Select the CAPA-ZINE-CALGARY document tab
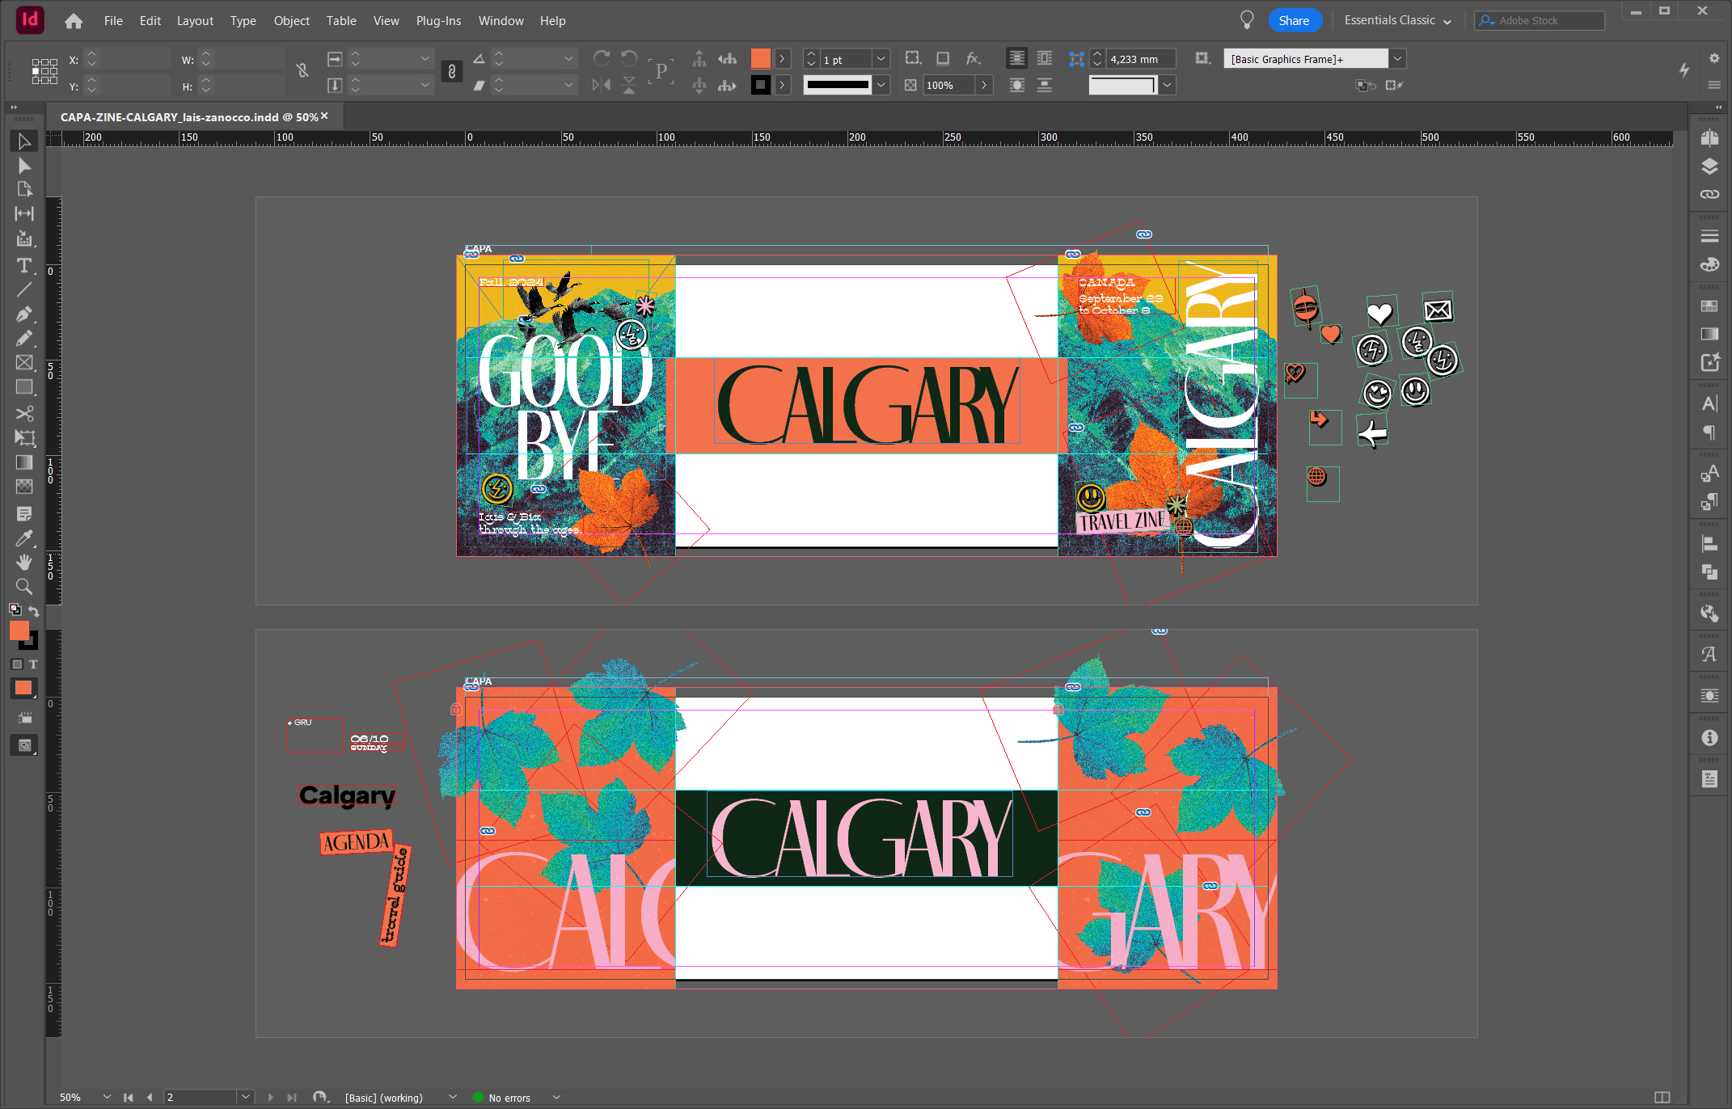1732x1109 pixels. click(189, 117)
